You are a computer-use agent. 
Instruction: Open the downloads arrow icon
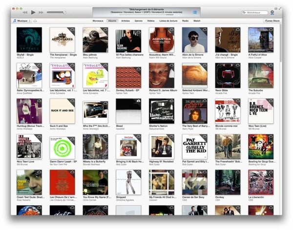(x=272, y=12)
